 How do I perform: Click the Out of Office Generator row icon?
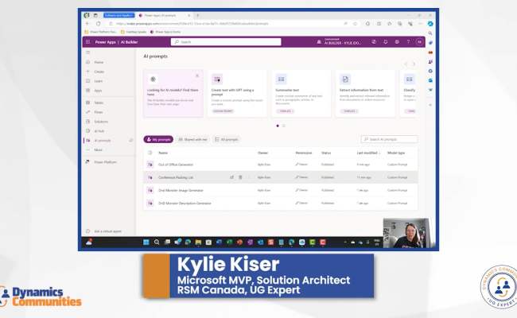point(150,165)
